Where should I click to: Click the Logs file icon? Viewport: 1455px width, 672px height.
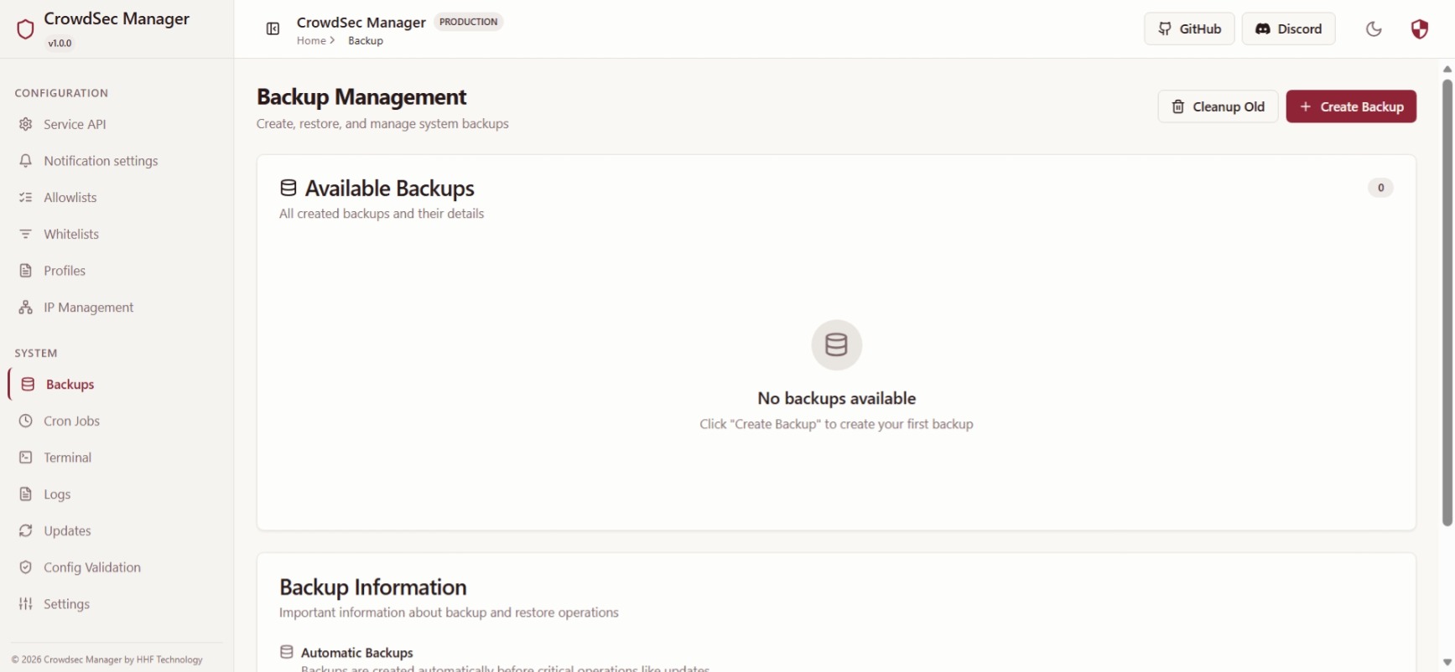26,494
